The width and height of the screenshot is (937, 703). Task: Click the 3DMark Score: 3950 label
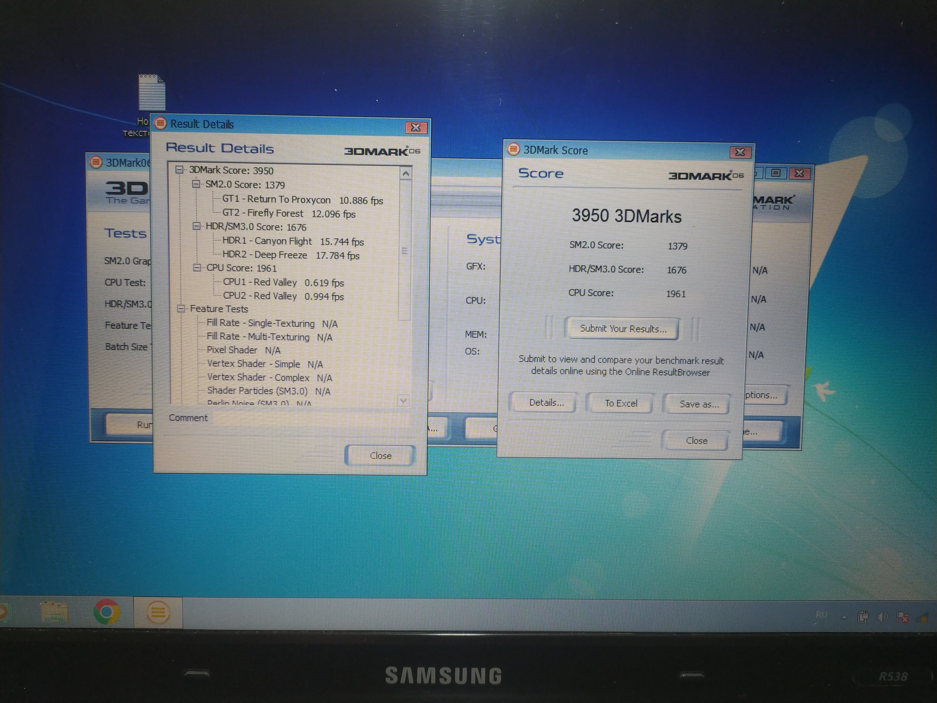point(231,170)
